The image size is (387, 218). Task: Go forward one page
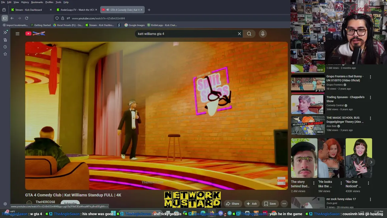coord(19,18)
